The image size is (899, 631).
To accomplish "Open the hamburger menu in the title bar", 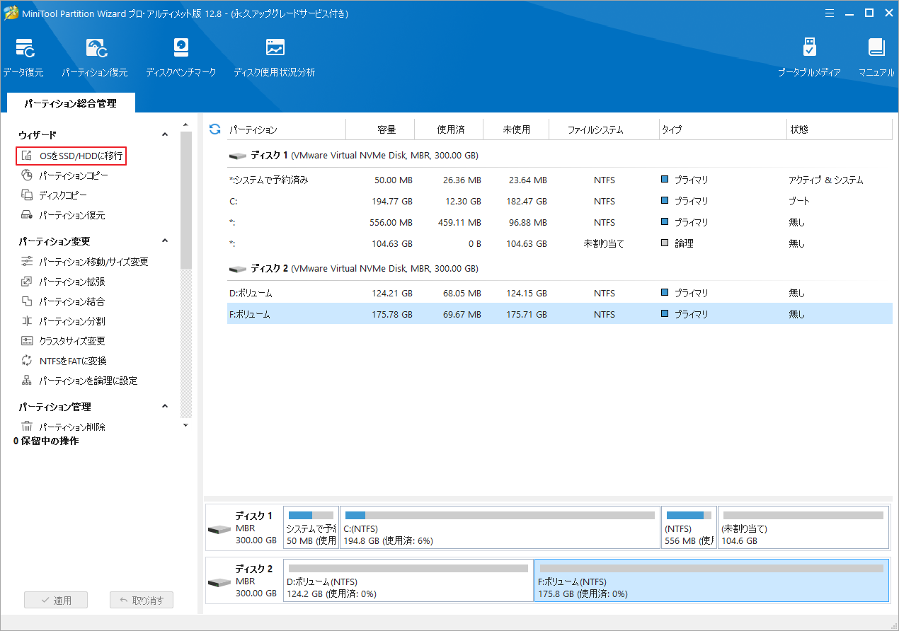I will click(x=829, y=13).
